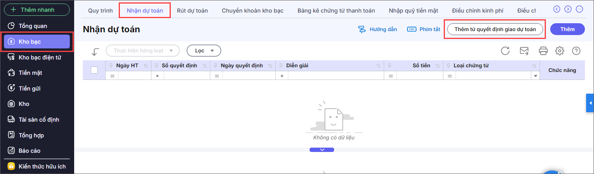The width and height of the screenshot is (594, 174).
Task: Toggle sort on Số tiền column
Action: (437, 66)
